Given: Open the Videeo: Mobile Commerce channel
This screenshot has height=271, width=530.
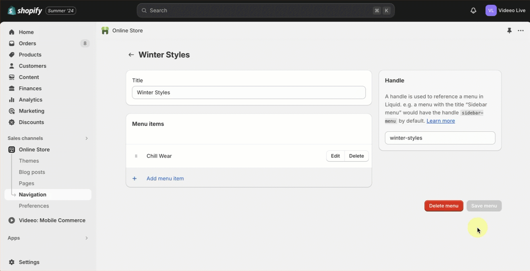Looking at the screenshot, I should tap(52, 220).
